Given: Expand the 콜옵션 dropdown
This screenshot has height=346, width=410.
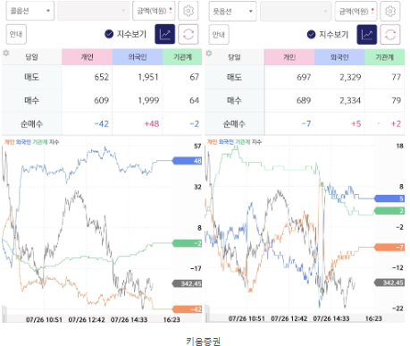Looking at the screenshot, I should point(30,11).
